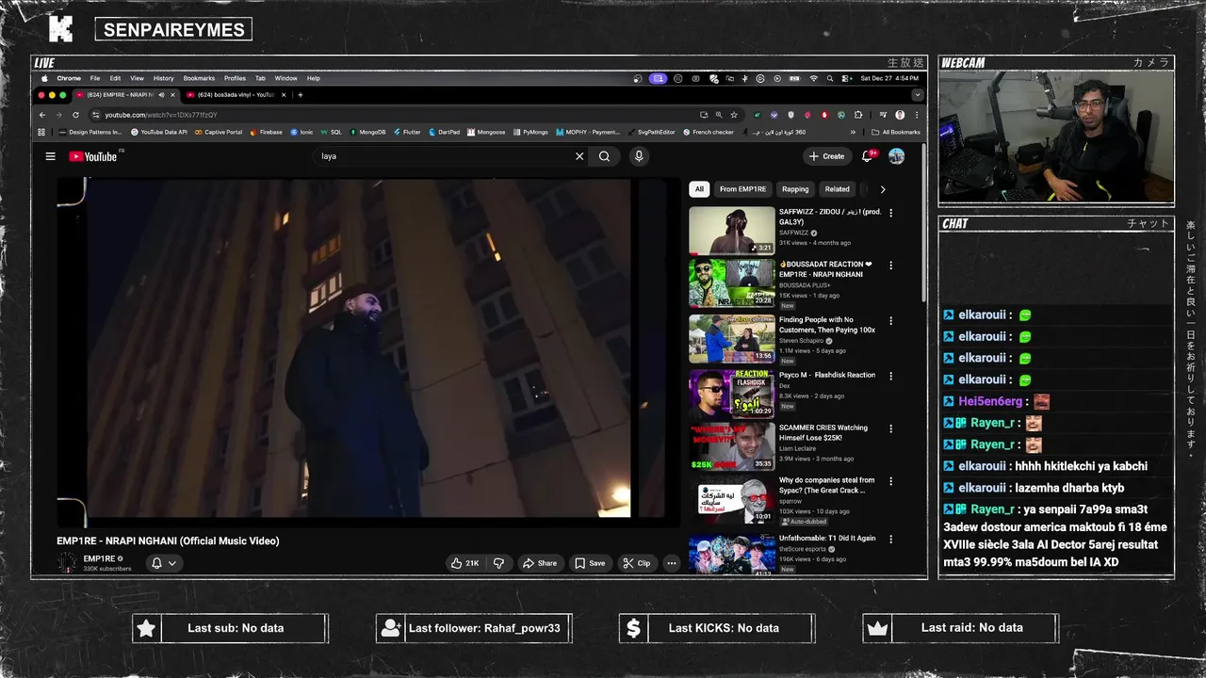
Task: Open the Window menu
Action: (285, 78)
